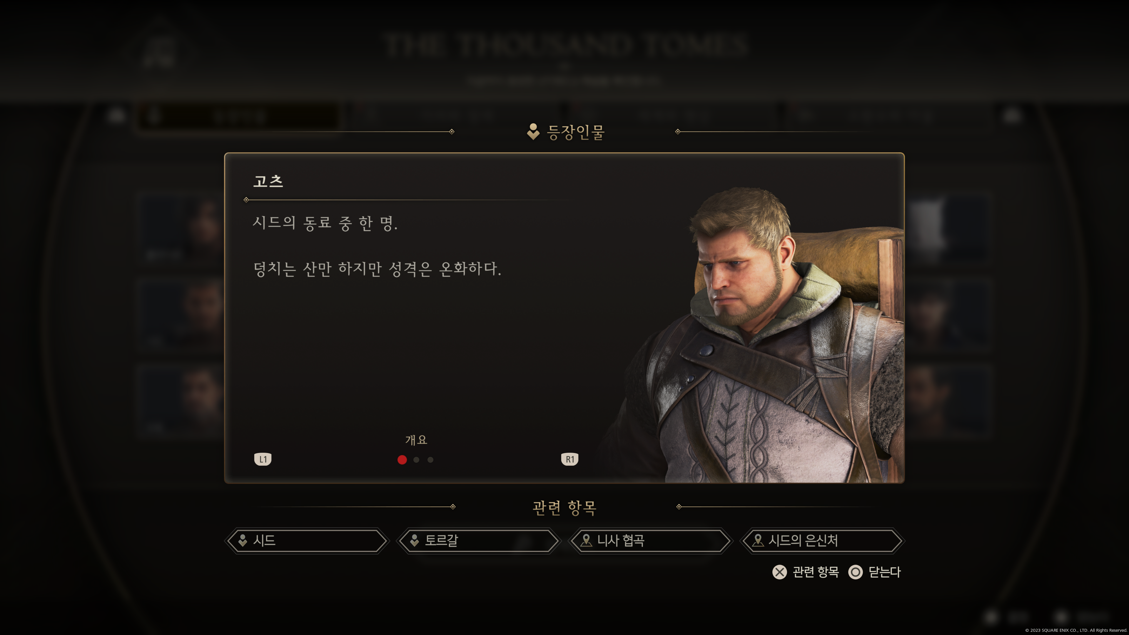
Task: Click the 등장인물 category heading
Action: (575, 132)
